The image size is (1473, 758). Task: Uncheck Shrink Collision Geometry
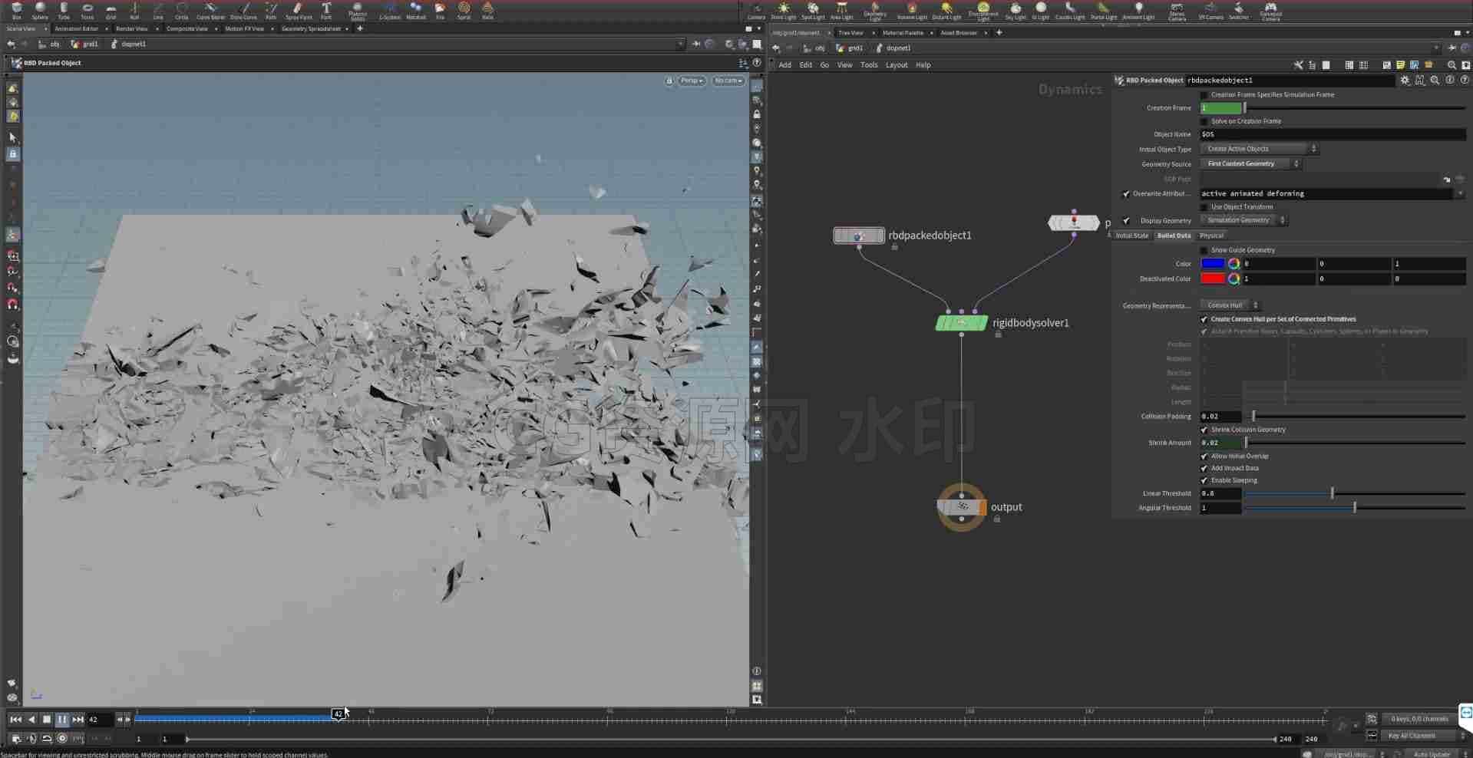pos(1204,430)
